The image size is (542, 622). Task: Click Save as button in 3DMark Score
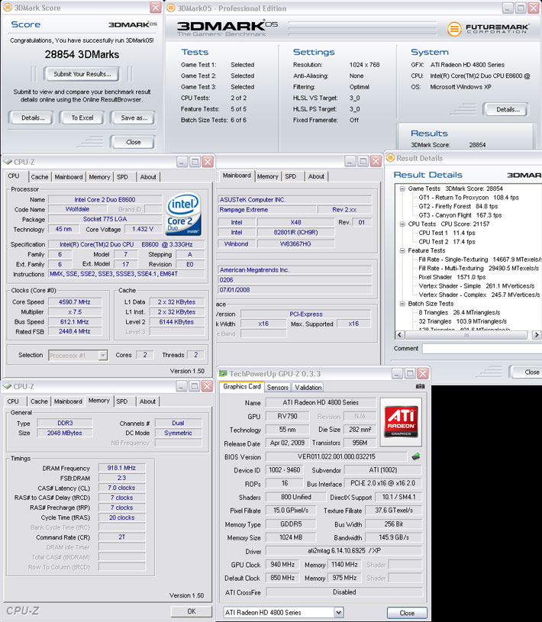[x=134, y=118]
